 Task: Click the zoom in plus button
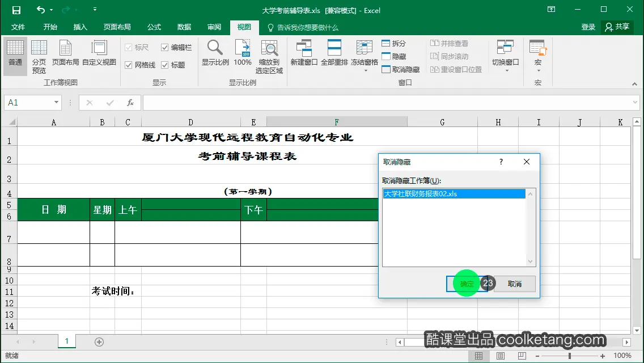602,356
